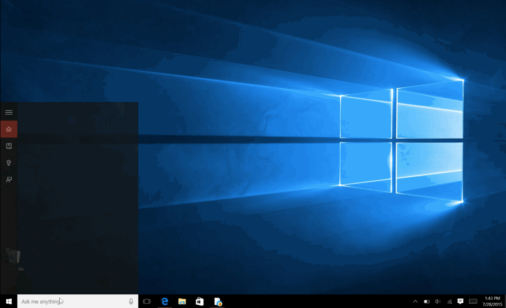506x308 pixels.
Task: Launch Microsoft Edge from the taskbar
Action: point(164,301)
